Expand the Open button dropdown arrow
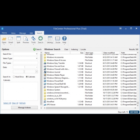 tap(4, 45)
